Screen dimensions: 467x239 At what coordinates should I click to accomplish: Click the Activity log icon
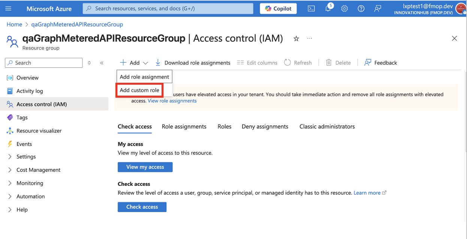[10, 91]
